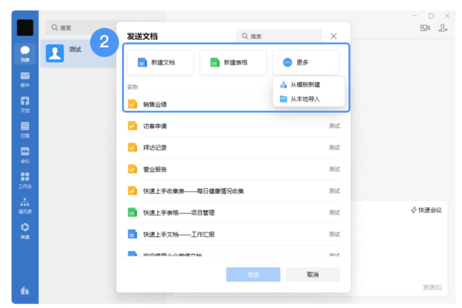Open the 微盘 (Drive) sidebar icon
The width and height of the screenshot is (462, 308).
click(25, 230)
